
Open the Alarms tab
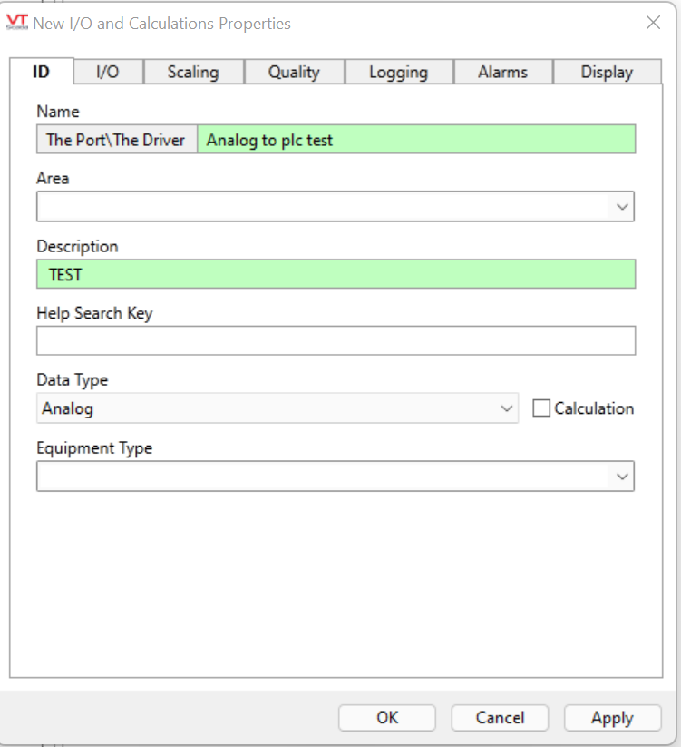click(x=502, y=73)
